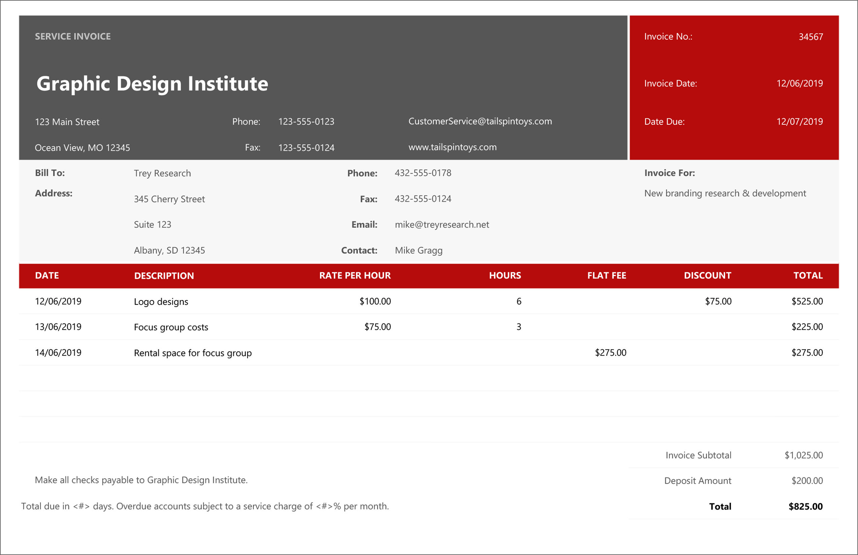Screen dimensions: 858x555
Task: Select the DISCOUNT column header
Action: tap(707, 276)
